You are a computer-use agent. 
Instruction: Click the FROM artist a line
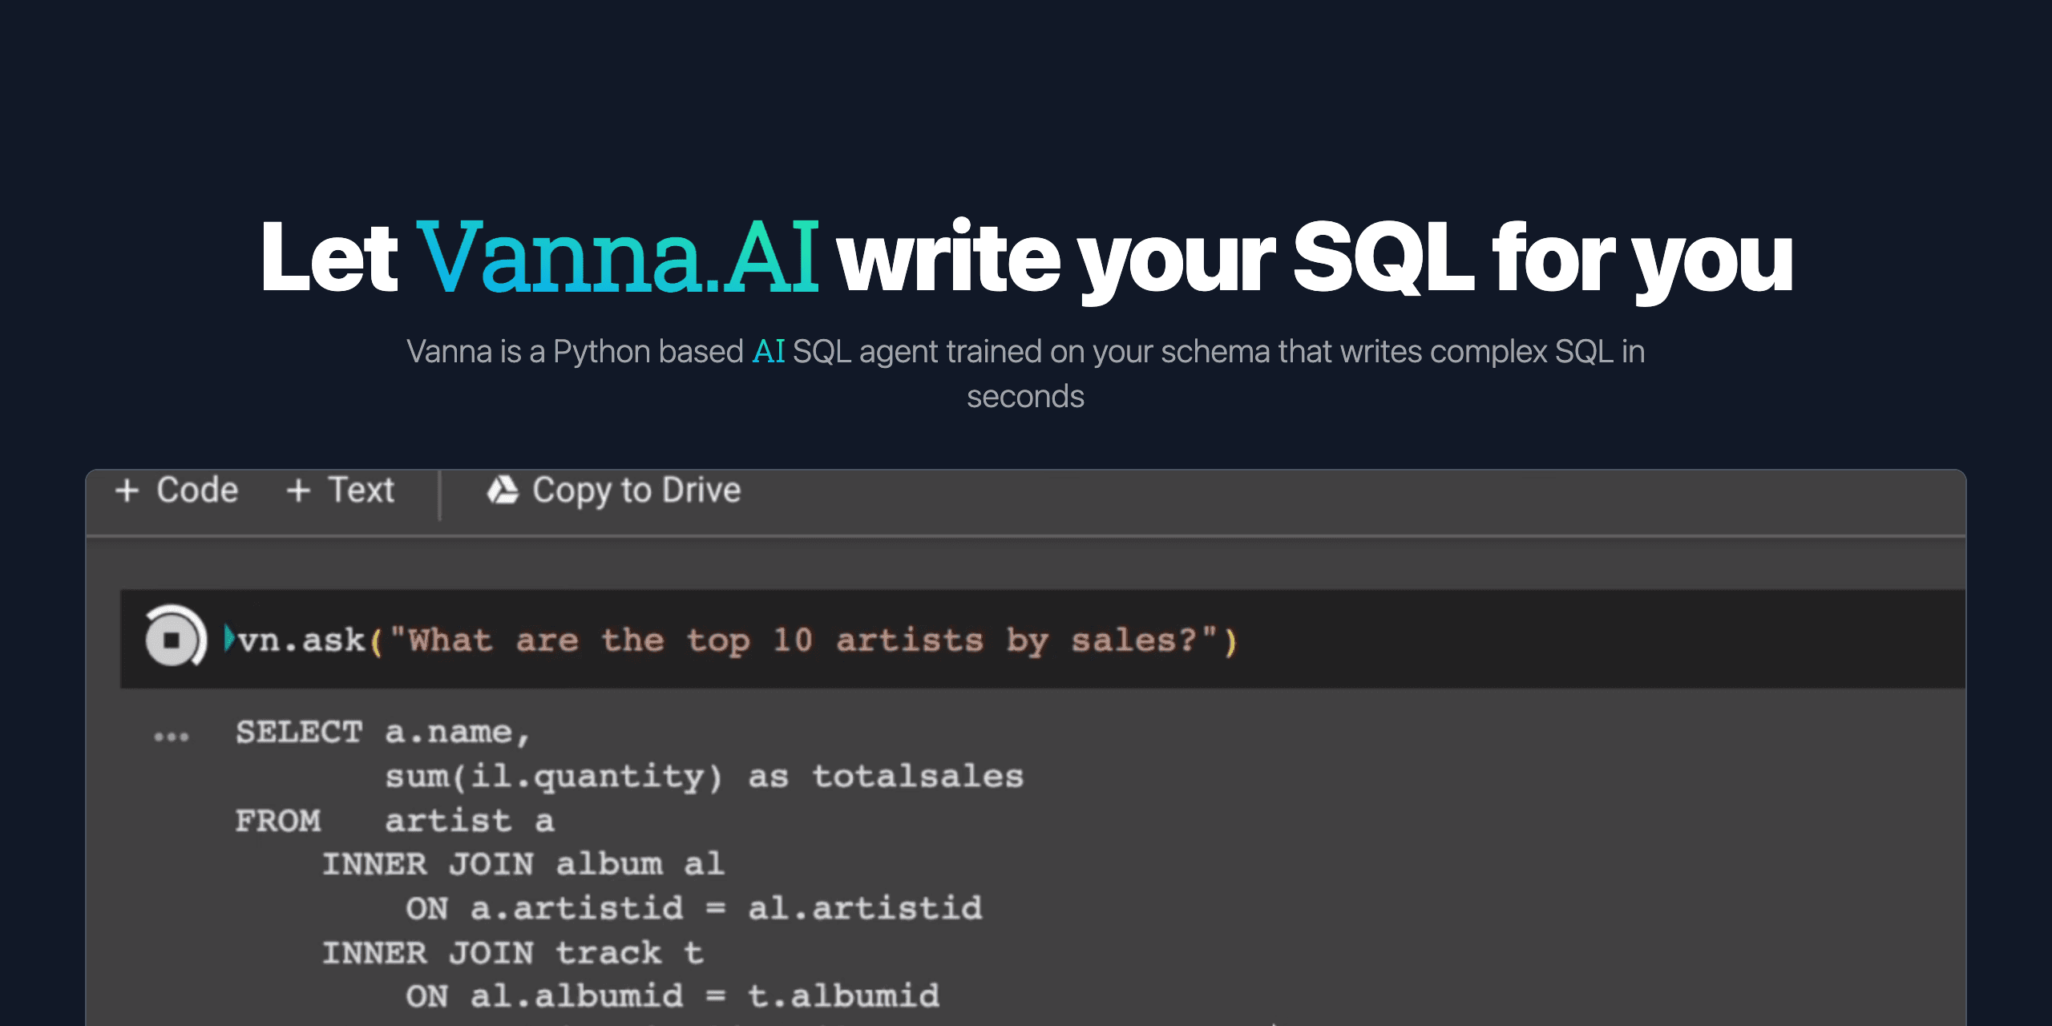[394, 821]
